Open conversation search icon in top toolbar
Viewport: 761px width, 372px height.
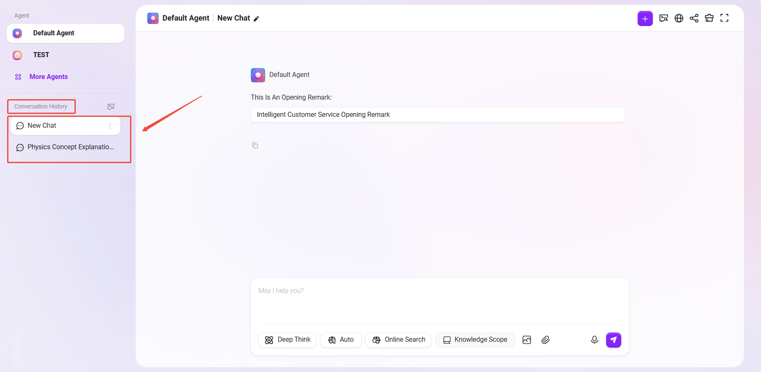664,18
